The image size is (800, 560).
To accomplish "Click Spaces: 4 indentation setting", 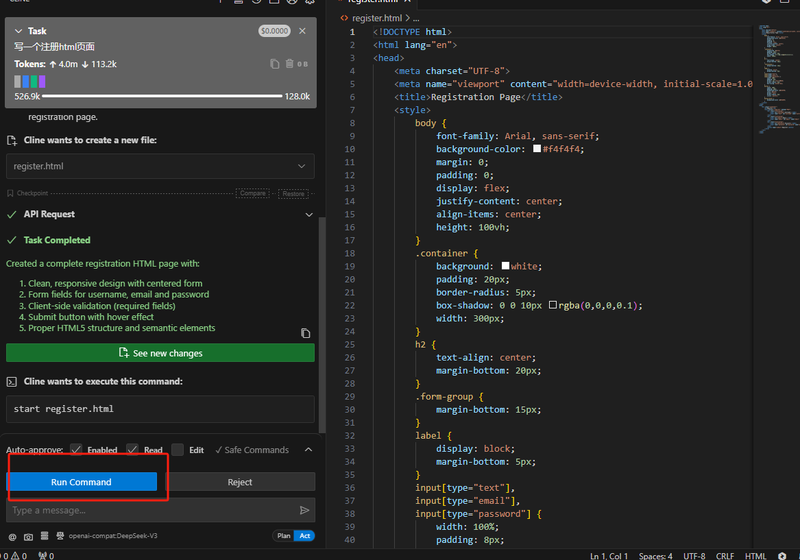I will pyautogui.click(x=655, y=556).
